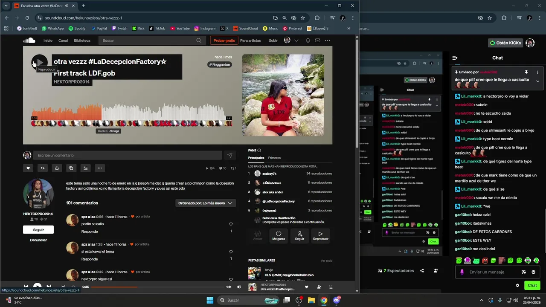546x307 pixels.
Task: Click Reproducir in classification steps
Action: click(321, 236)
